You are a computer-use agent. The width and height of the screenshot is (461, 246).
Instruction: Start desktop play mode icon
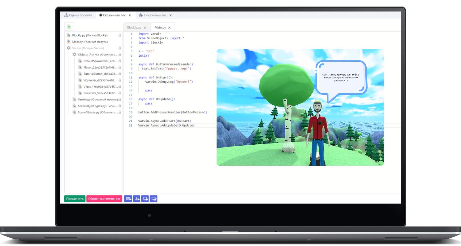pyautogui.click(x=145, y=199)
